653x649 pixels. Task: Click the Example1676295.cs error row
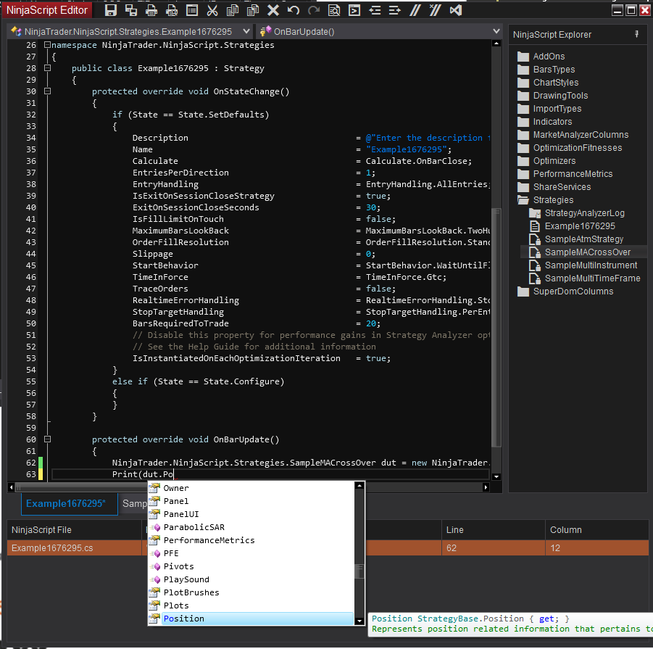coord(52,548)
